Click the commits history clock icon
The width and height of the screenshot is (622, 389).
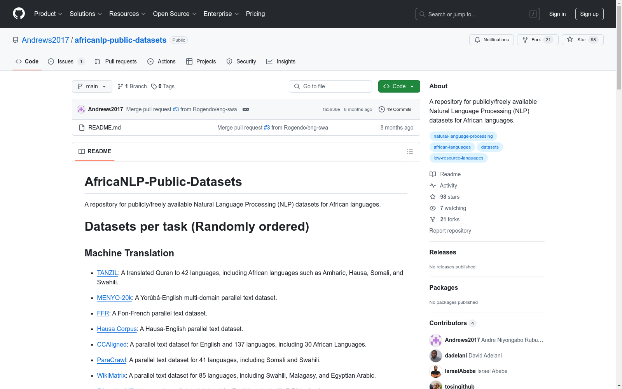pos(382,109)
